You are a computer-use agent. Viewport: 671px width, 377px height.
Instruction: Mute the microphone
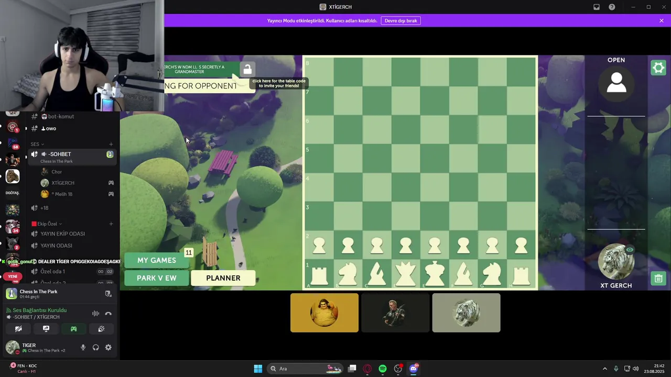click(x=83, y=347)
